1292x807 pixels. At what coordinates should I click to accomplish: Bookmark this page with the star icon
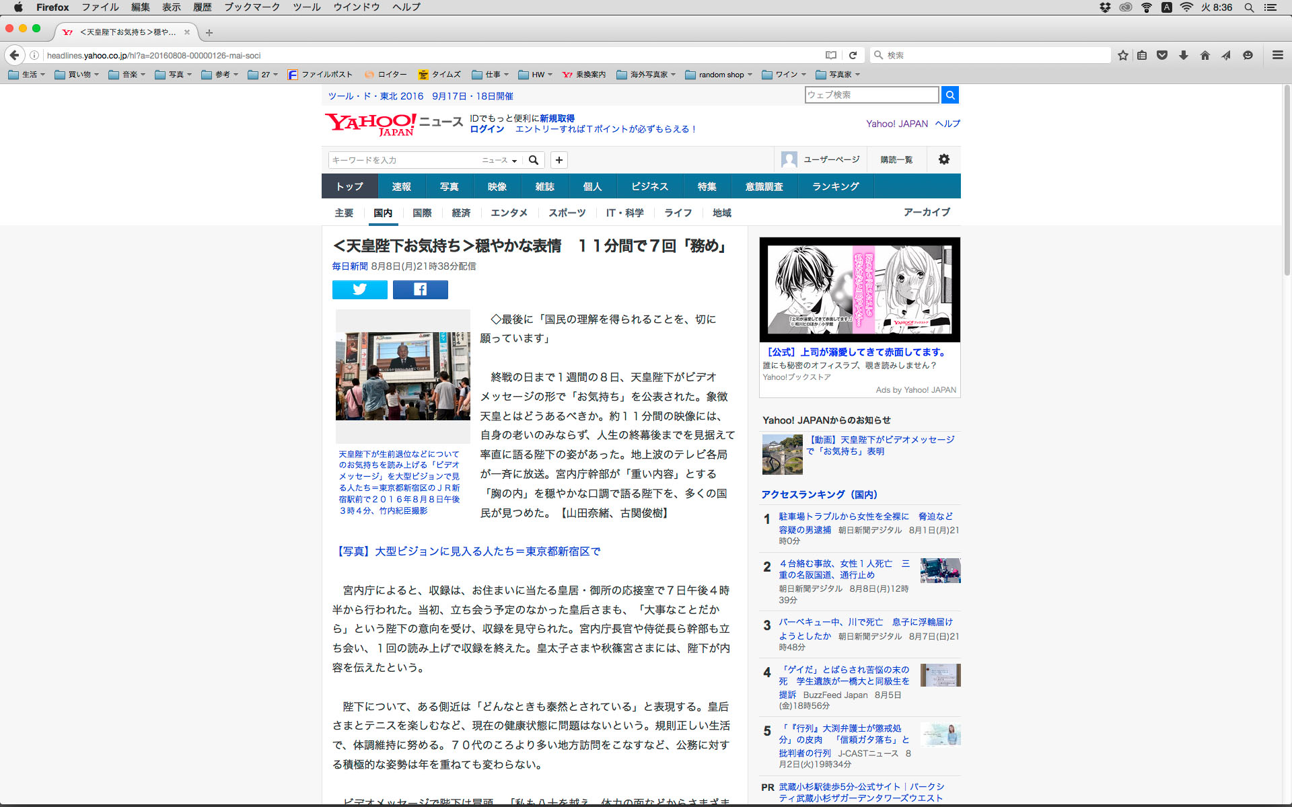pos(1122,55)
